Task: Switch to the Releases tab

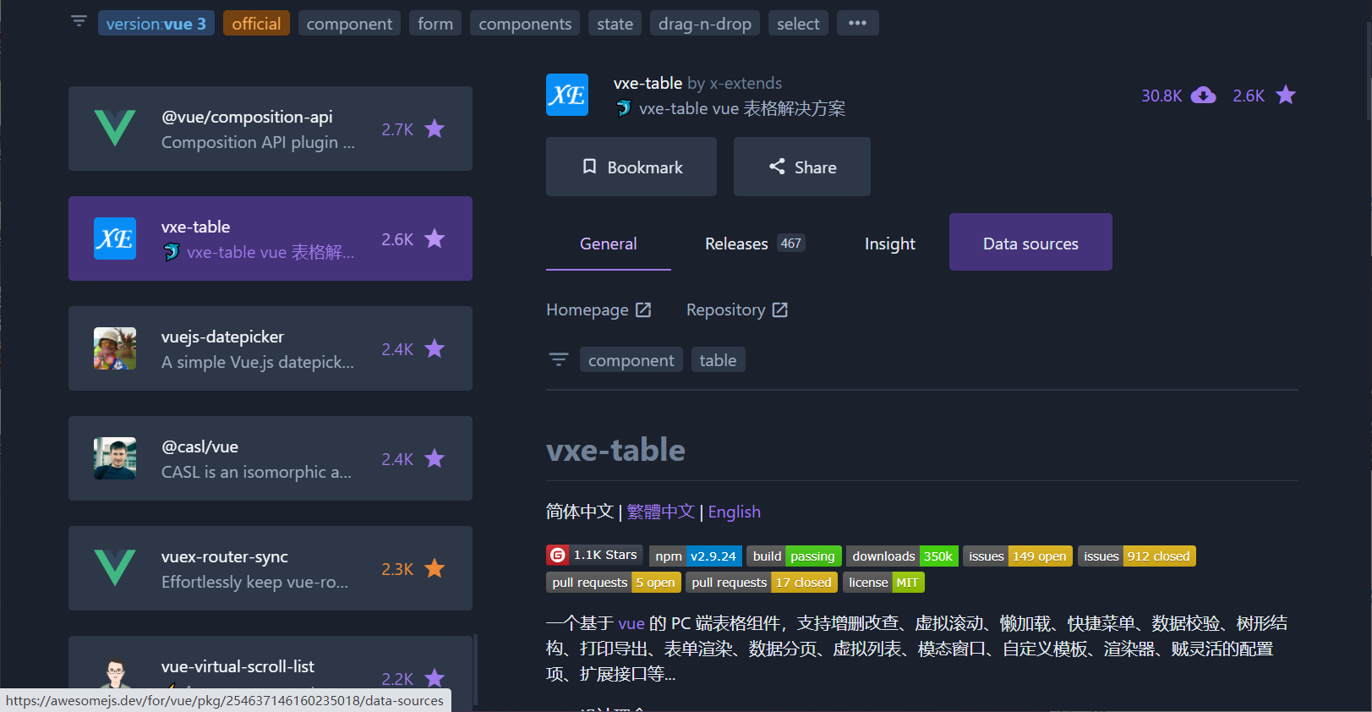Action: [755, 243]
